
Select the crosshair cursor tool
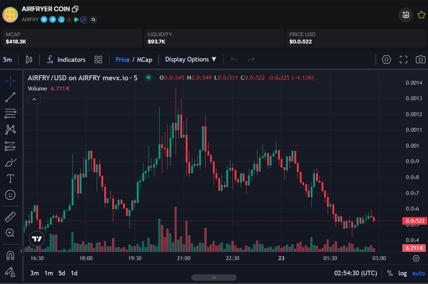(11, 81)
